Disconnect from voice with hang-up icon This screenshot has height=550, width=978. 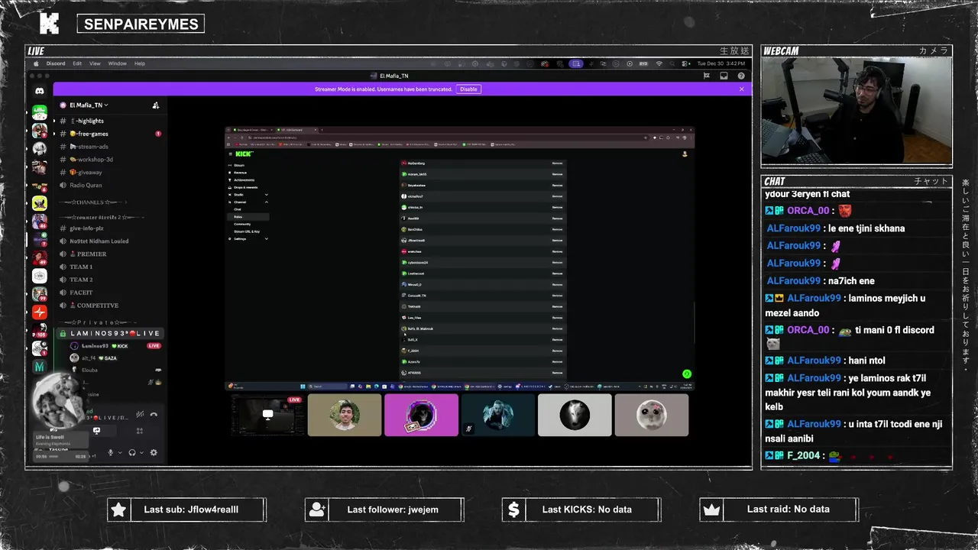[154, 414]
